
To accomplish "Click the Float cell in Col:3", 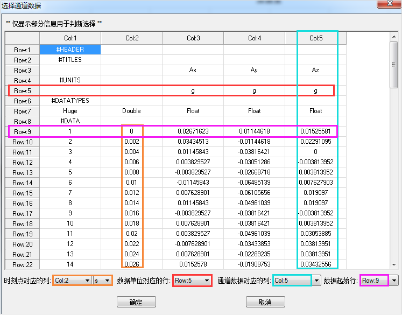I will pyautogui.click(x=193, y=111).
